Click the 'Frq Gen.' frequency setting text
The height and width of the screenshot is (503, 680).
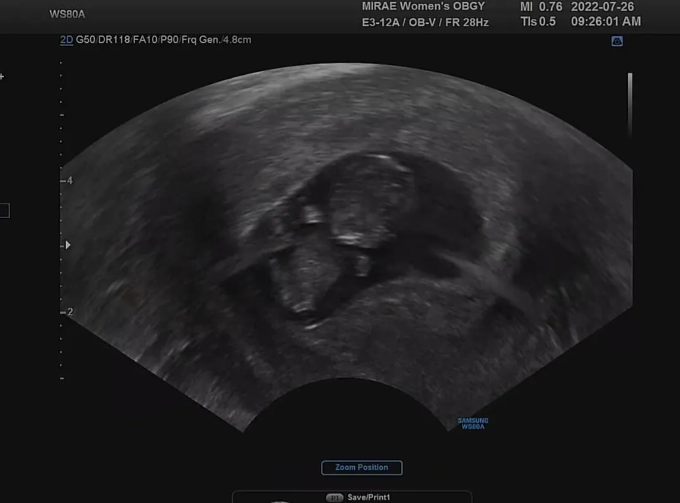200,40
